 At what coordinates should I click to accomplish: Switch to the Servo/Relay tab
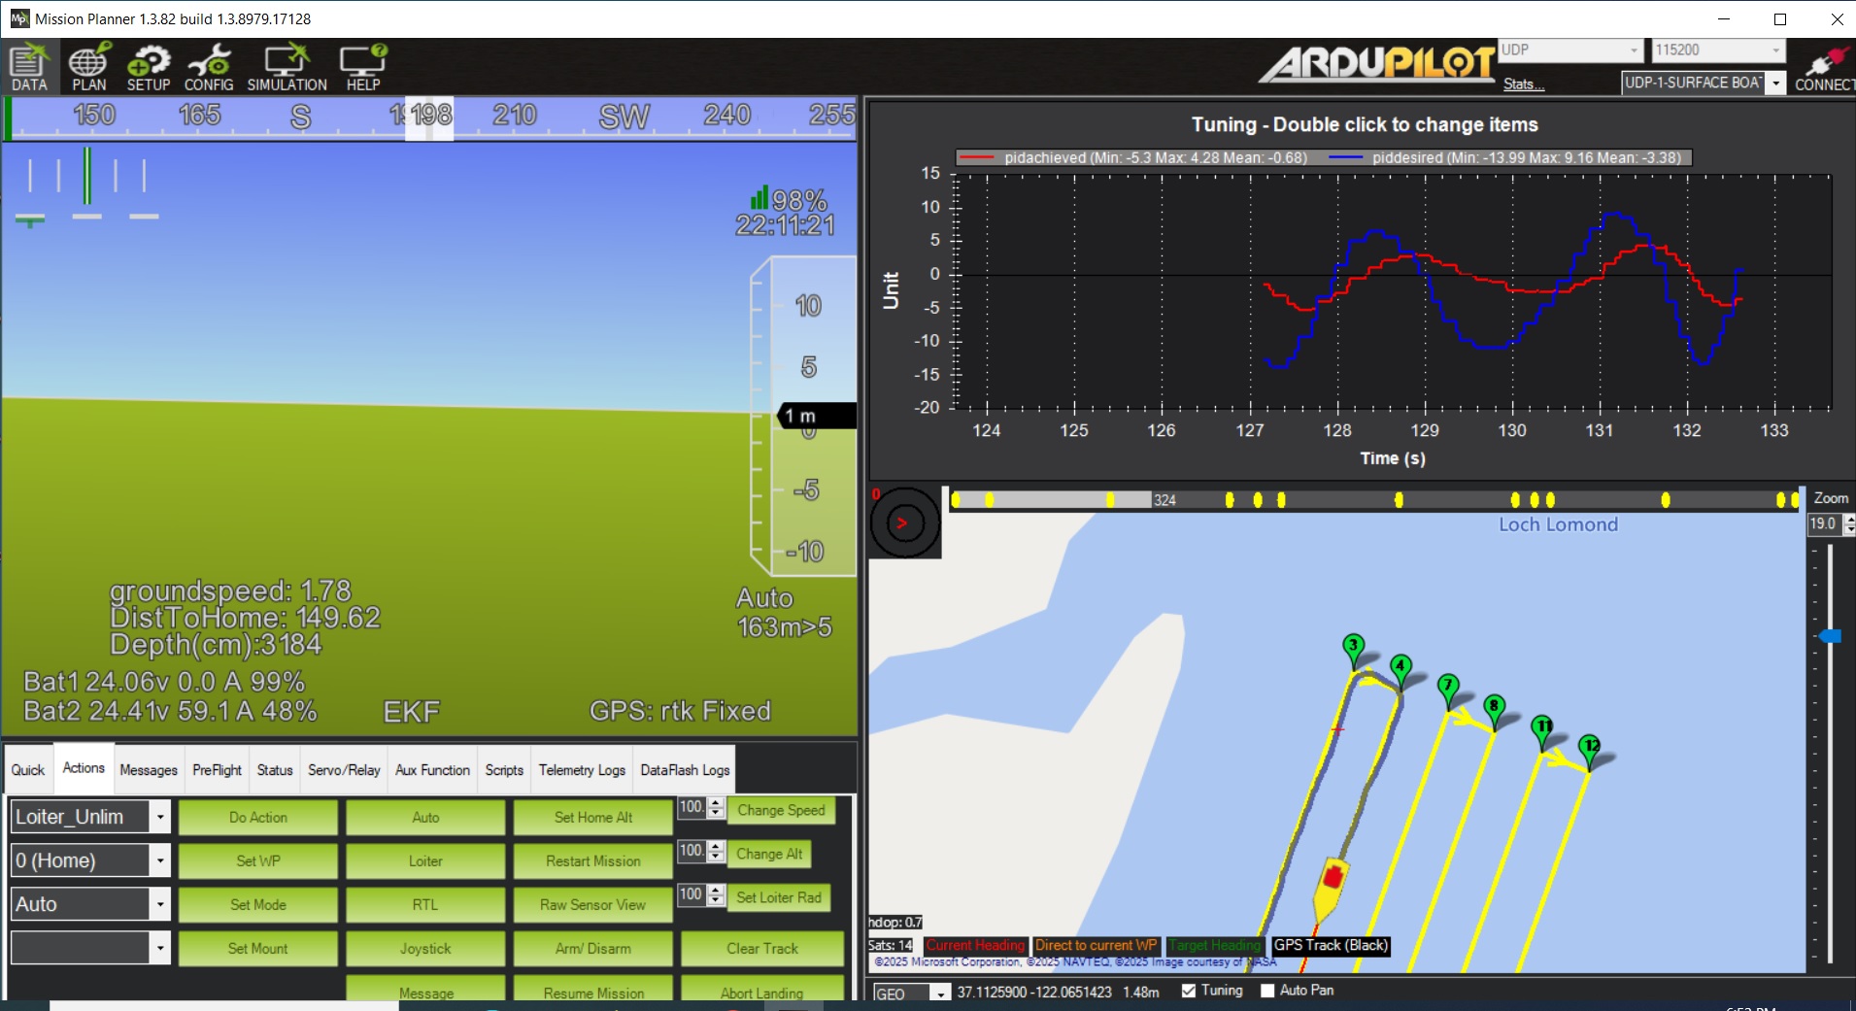pos(344,770)
